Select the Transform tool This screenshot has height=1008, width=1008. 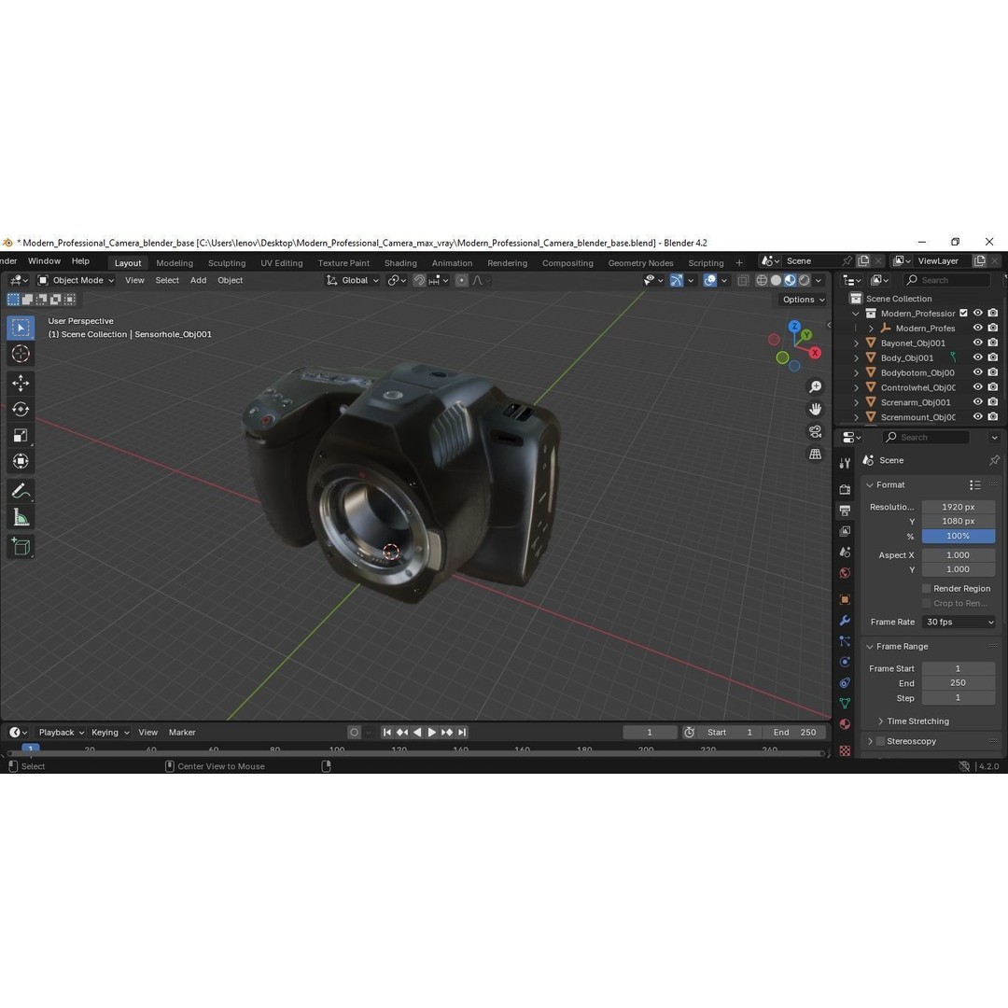21,461
